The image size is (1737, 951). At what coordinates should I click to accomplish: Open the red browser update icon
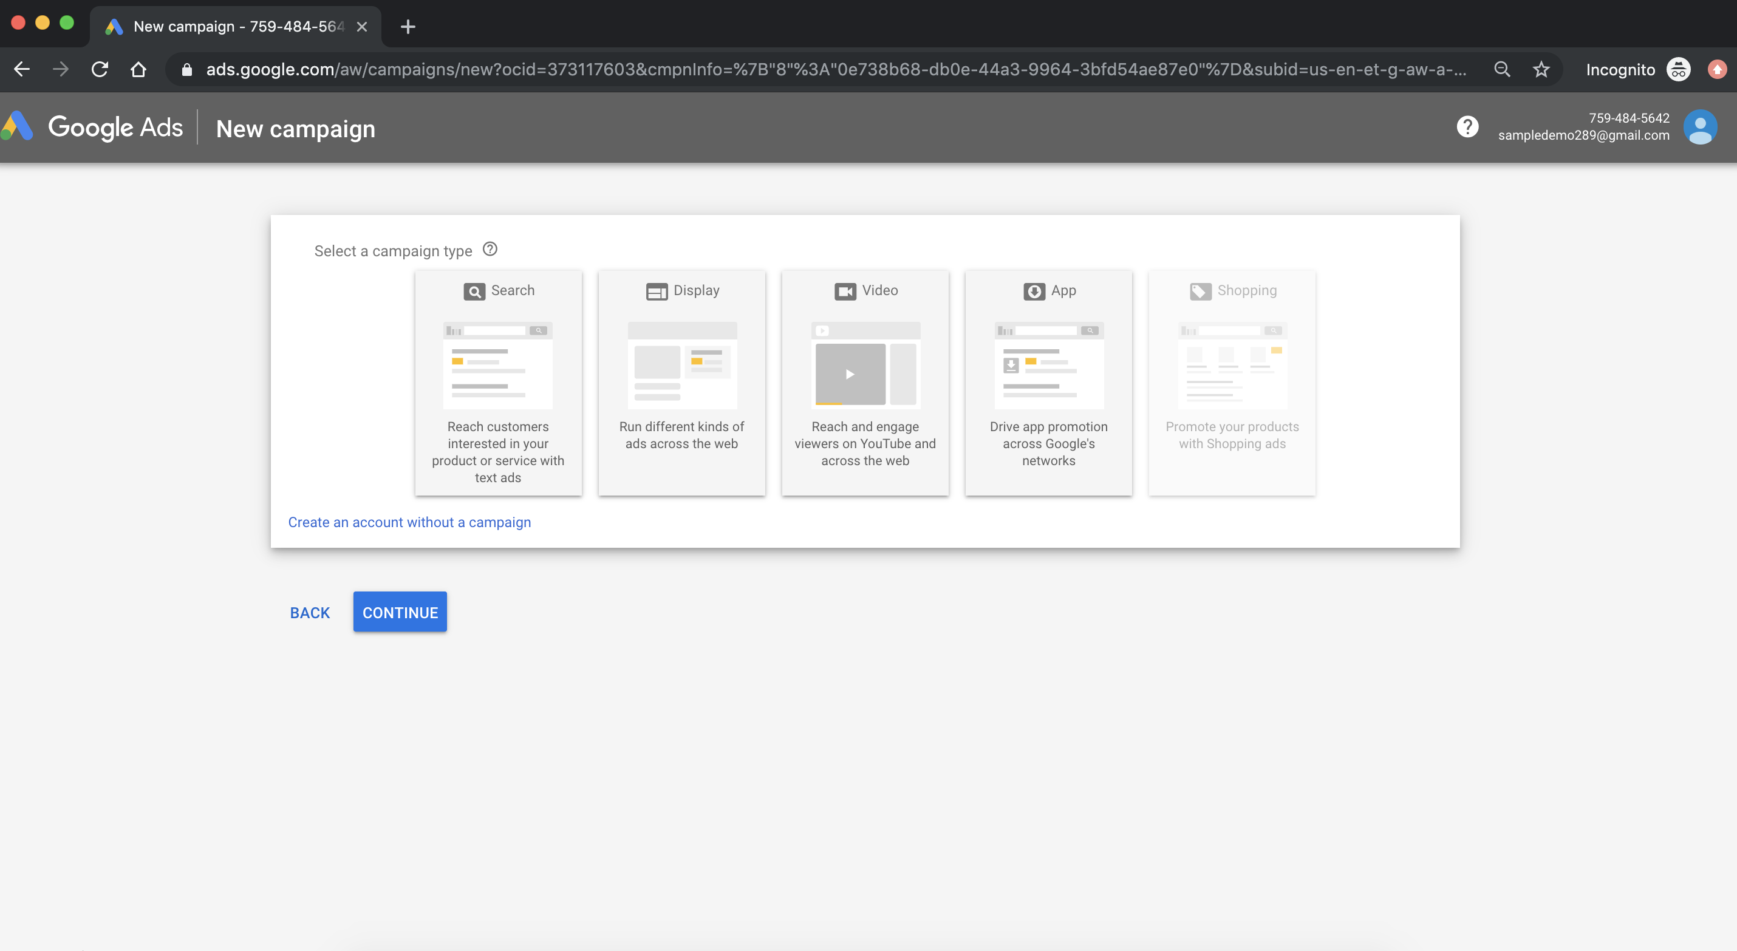[x=1717, y=69]
